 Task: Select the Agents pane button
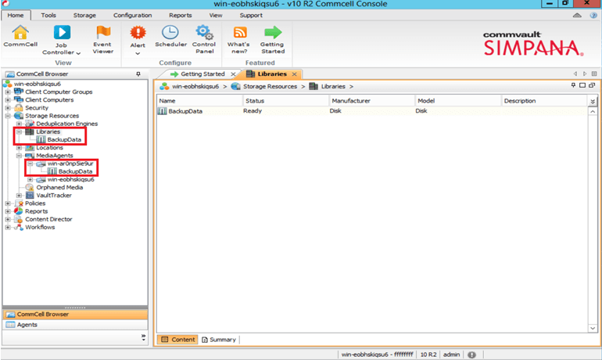pyautogui.click(x=27, y=324)
